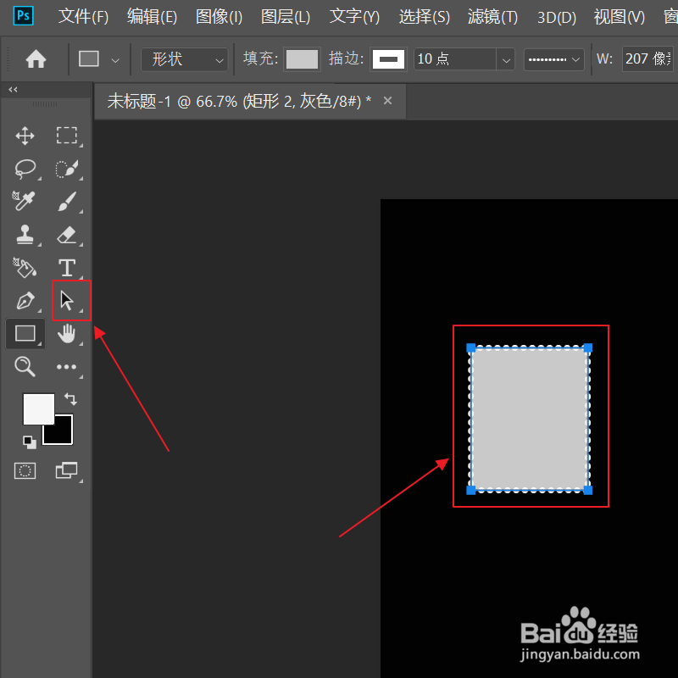Reset default foreground and background colors
Screen dimensions: 678x678
point(30,442)
